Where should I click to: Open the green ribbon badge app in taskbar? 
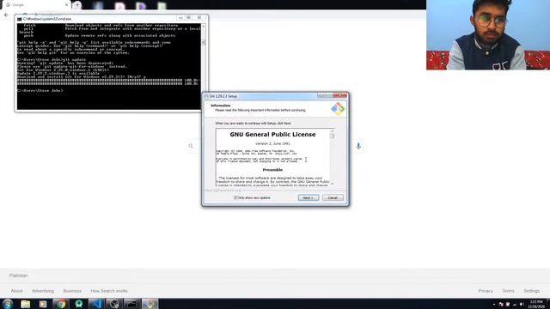point(78,304)
